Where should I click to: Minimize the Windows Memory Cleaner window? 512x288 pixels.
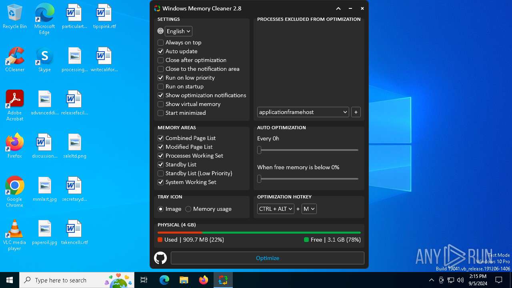(x=350, y=8)
